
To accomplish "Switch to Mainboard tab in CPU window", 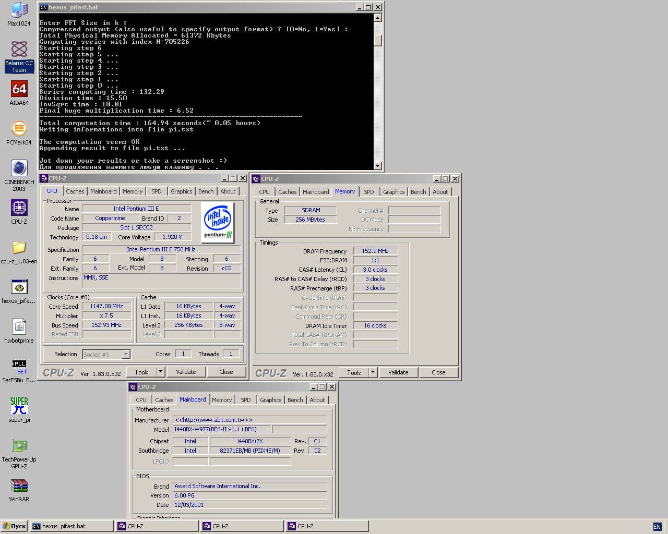I will pos(103,191).
